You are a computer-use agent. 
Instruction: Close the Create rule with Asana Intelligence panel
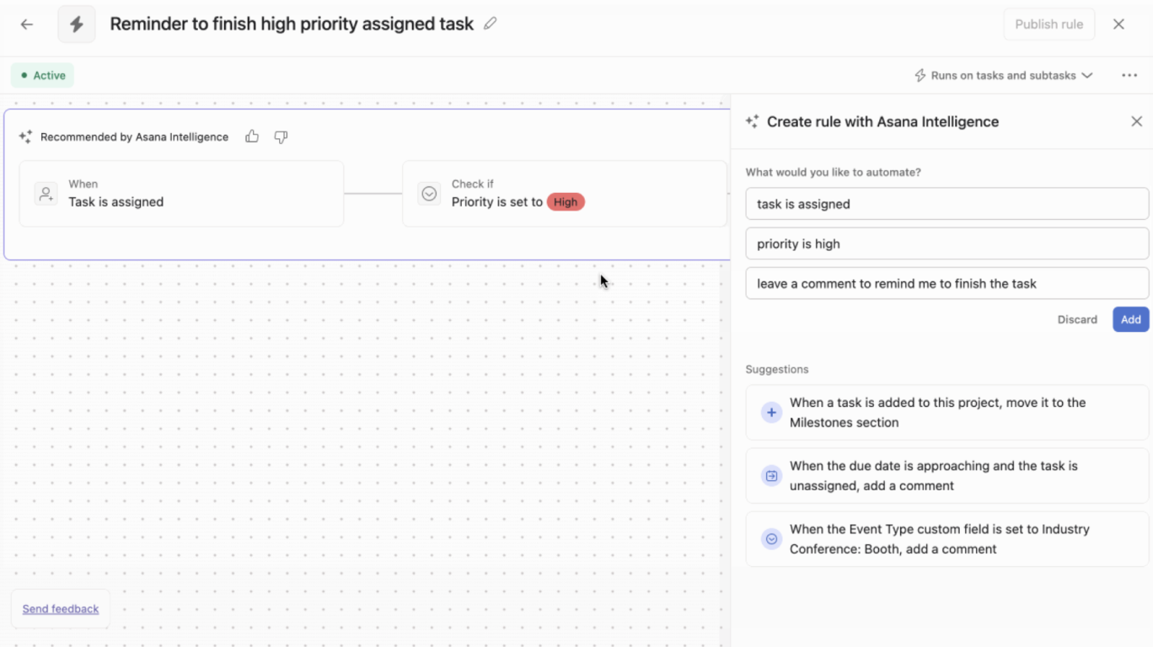[1138, 120]
